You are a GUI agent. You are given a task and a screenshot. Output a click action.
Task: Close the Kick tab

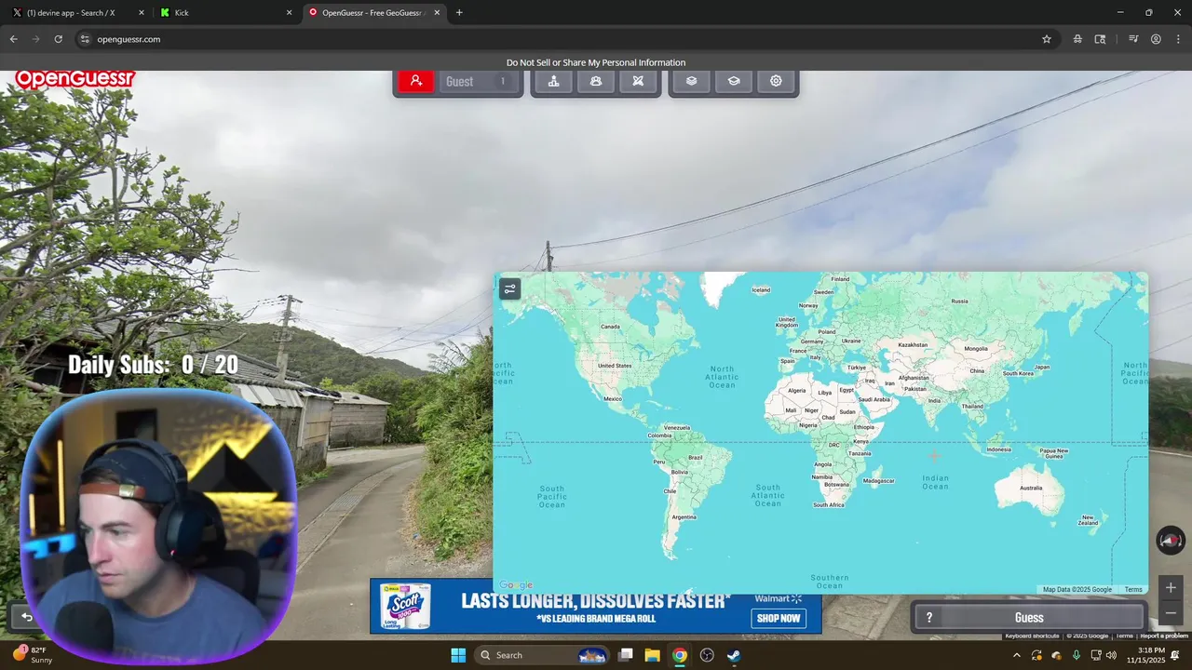[x=289, y=13]
